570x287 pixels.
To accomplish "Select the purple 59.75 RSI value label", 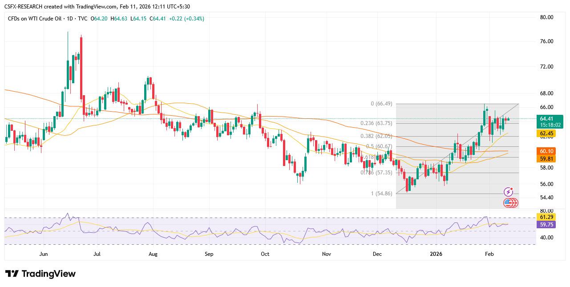I will 546,225.
